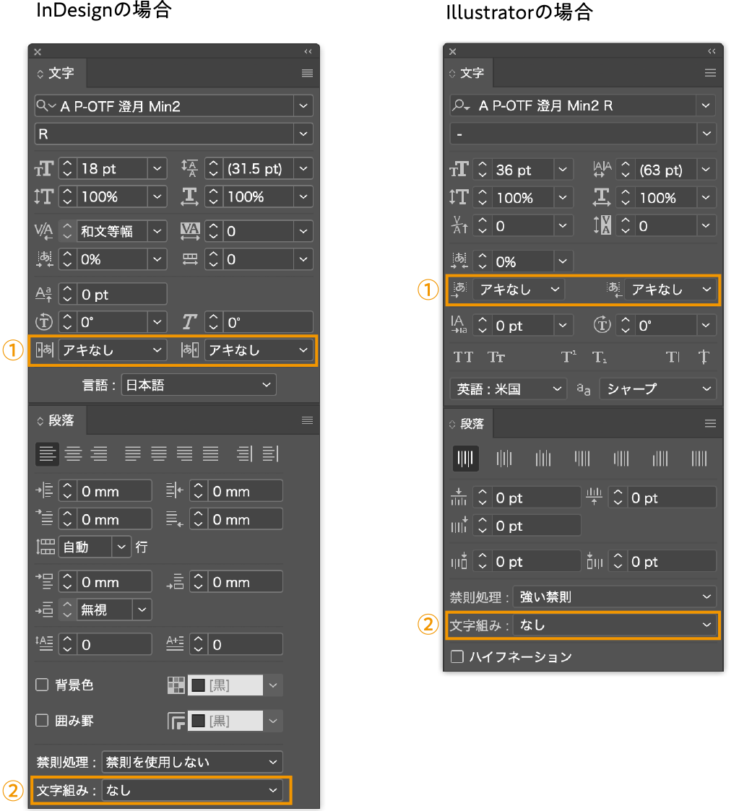The image size is (739, 811).
Task: Open the Illustrator 文字組み なし dropdown
Action: coord(615,625)
